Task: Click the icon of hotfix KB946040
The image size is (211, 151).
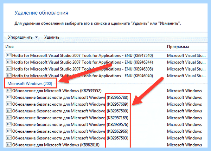Action: pyautogui.click(x=8, y=75)
